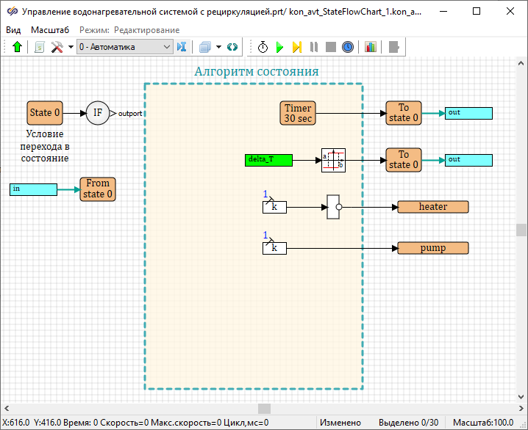The width and height of the screenshot is (528, 430).
Task: Click the horizontal scrollbar thumb at bottom
Action: [x=264, y=409]
